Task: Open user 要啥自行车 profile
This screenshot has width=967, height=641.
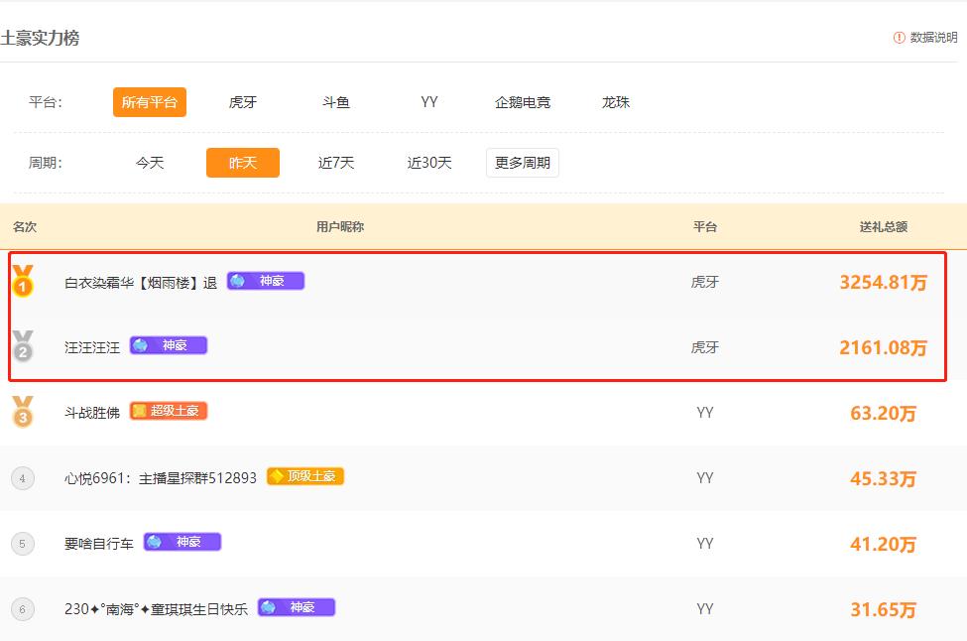Action: point(99,544)
